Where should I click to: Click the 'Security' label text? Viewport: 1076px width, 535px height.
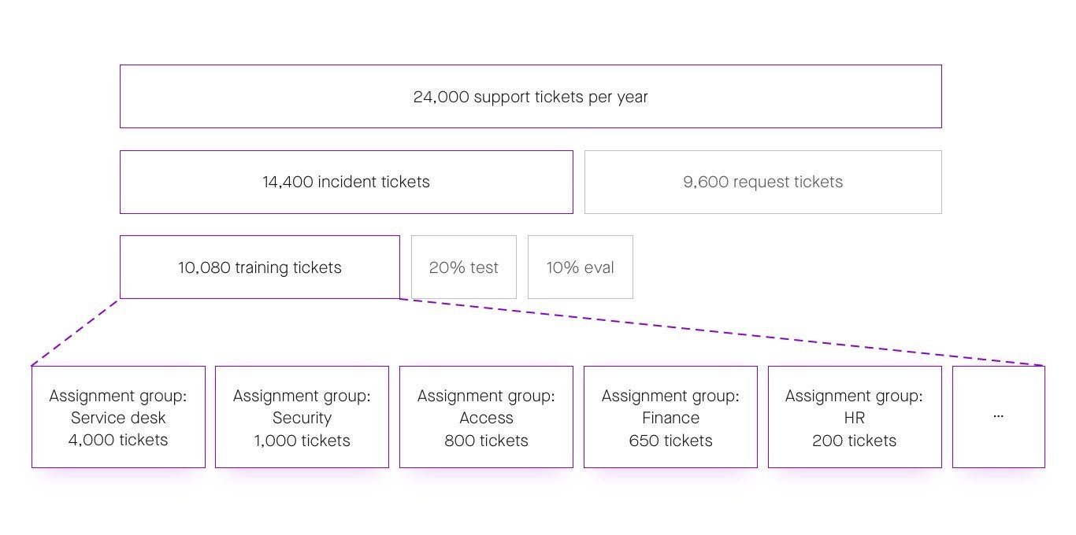point(302,419)
